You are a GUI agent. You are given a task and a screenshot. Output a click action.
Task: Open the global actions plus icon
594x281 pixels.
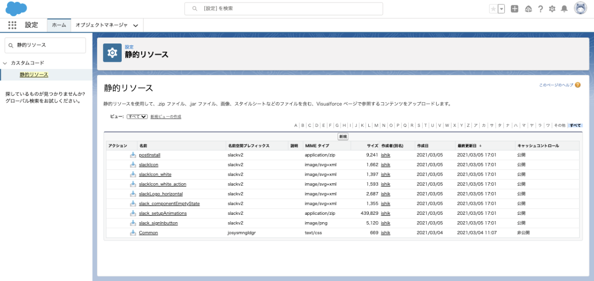[x=515, y=9]
